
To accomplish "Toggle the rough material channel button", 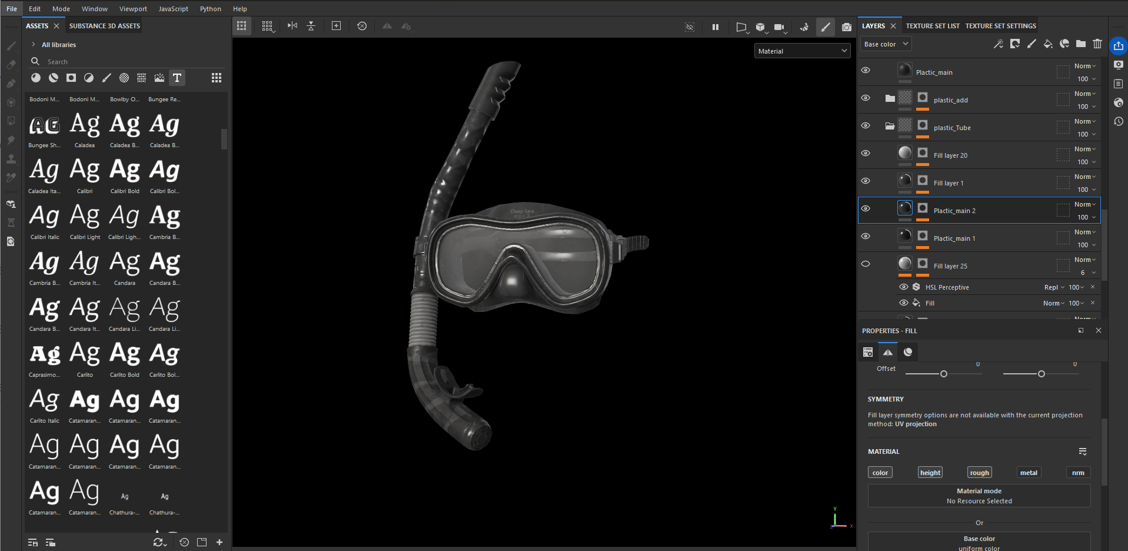I will [x=979, y=473].
